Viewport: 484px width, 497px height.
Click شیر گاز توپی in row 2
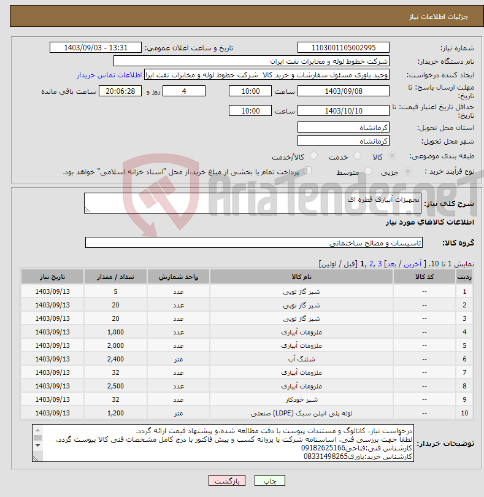pos(301,305)
